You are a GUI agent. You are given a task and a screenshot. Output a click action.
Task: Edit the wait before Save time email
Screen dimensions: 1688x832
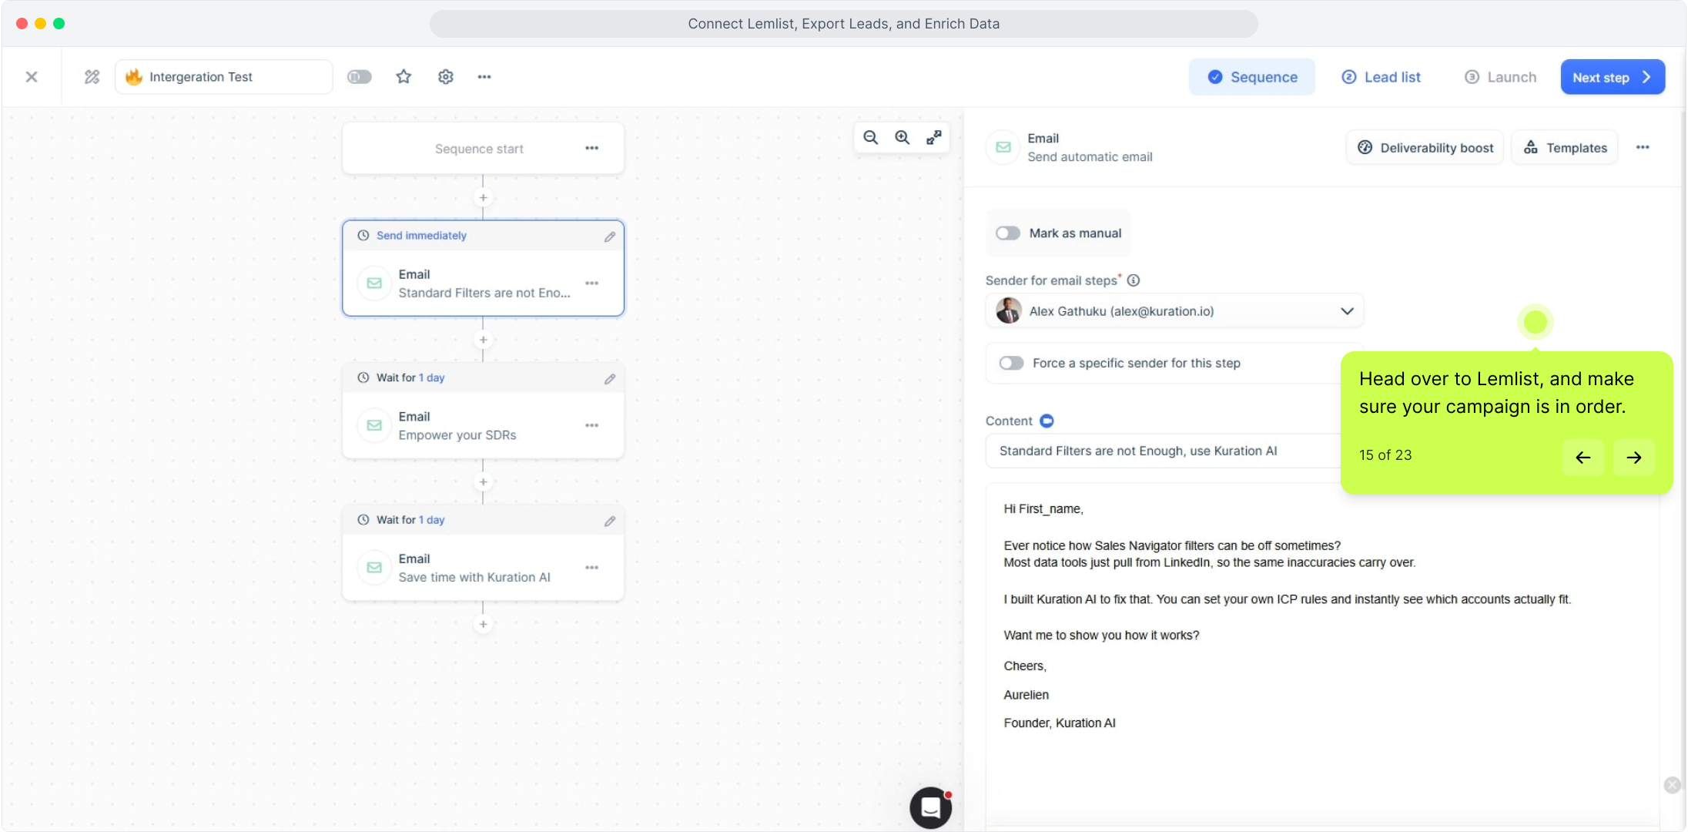pos(610,521)
